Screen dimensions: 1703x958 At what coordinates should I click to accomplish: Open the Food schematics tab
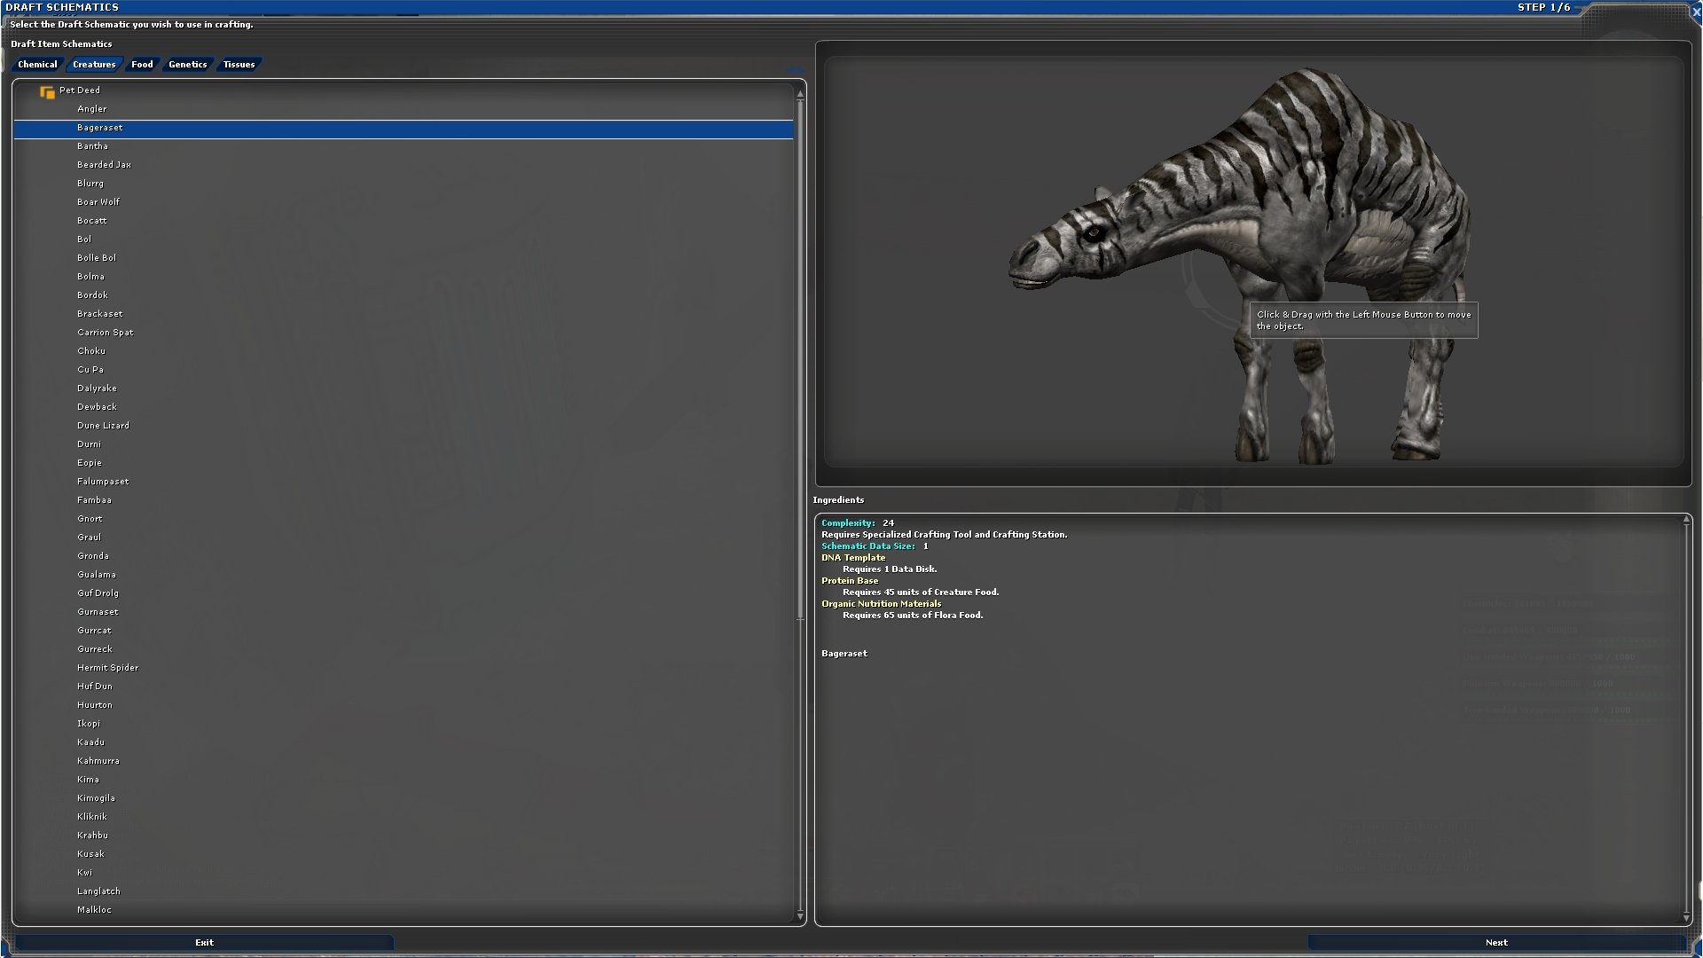pos(142,65)
